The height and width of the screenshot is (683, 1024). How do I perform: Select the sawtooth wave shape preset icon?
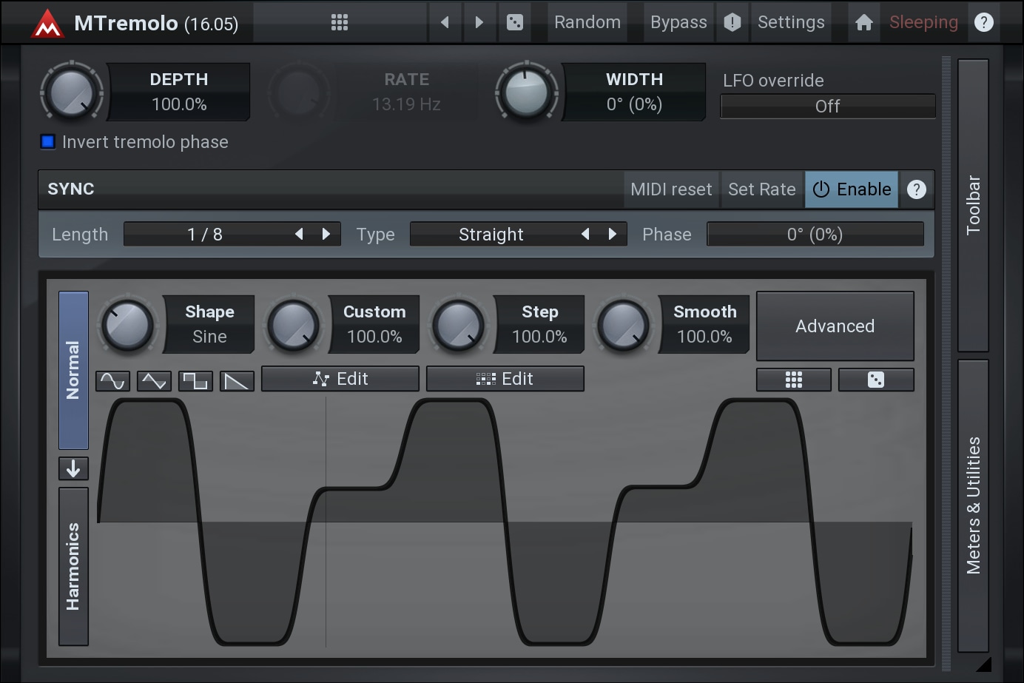(237, 381)
